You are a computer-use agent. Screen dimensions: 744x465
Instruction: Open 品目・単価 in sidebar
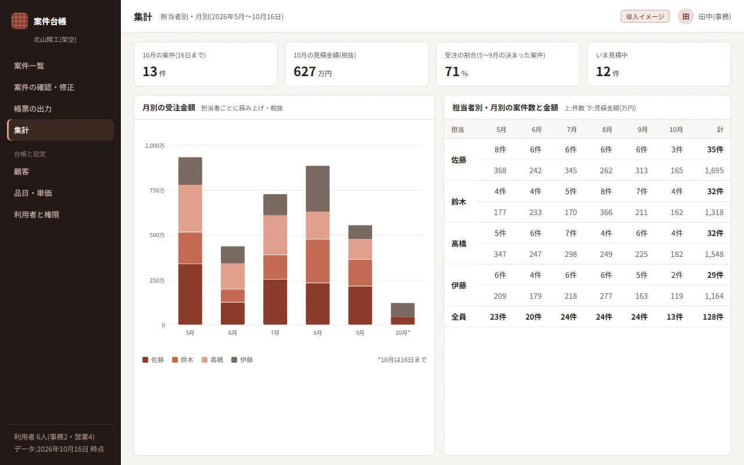60,193
